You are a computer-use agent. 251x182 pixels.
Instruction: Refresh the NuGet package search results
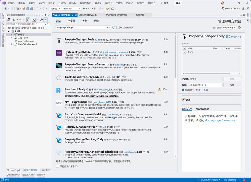[114, 28]
